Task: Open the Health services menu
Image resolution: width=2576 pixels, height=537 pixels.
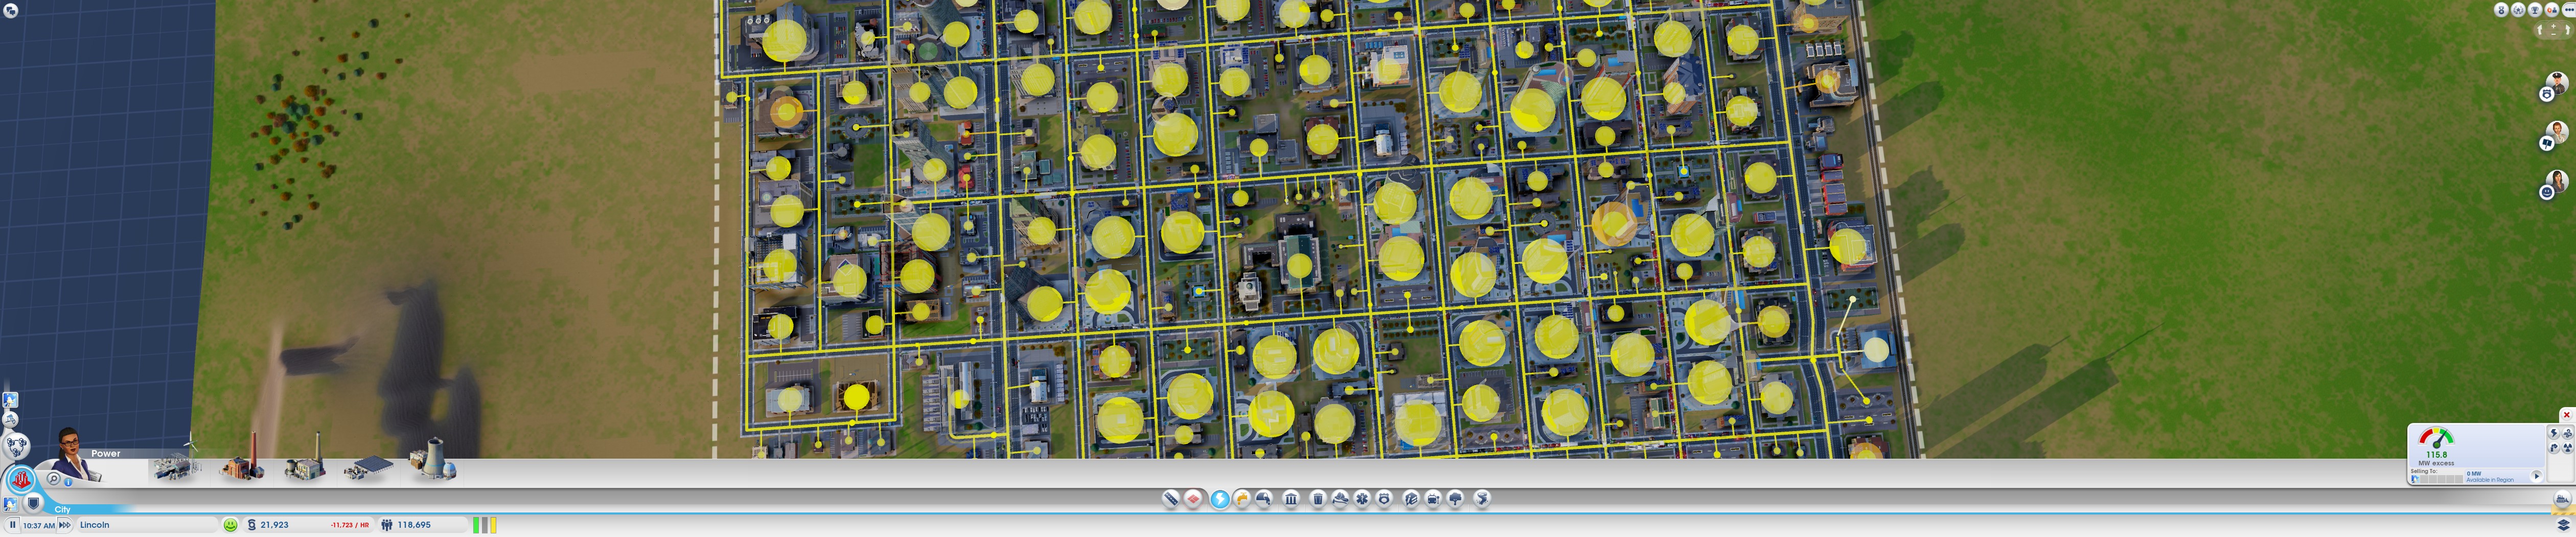Action: pyautogui.click(x=1362, y=498)
